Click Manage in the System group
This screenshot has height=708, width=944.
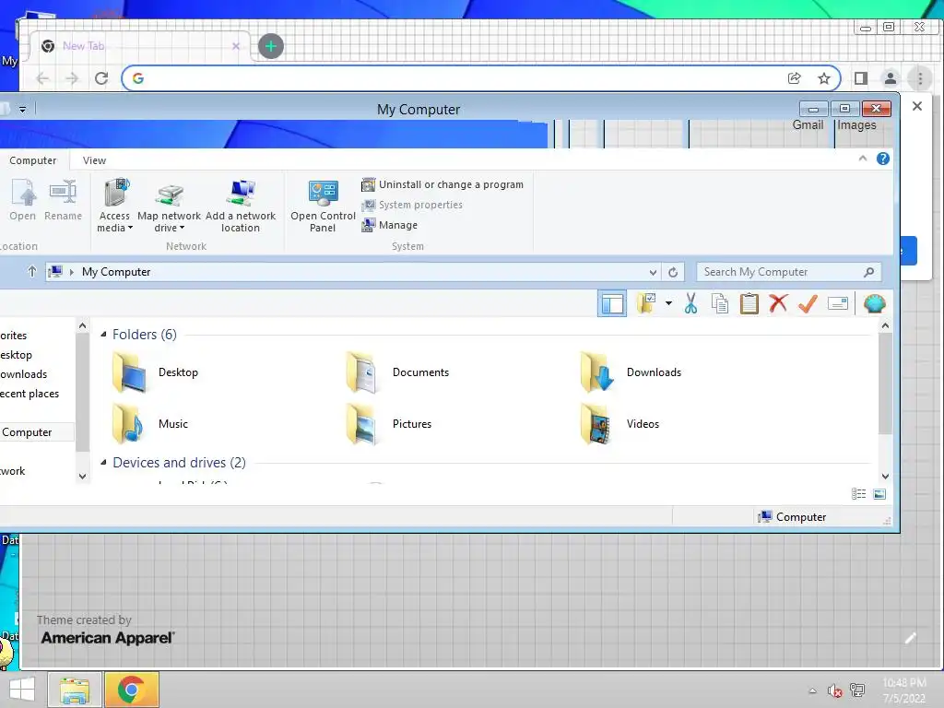[390, 225]
